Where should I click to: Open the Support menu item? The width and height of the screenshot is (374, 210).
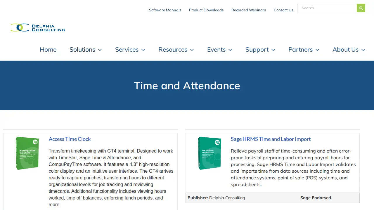(257, 50)
